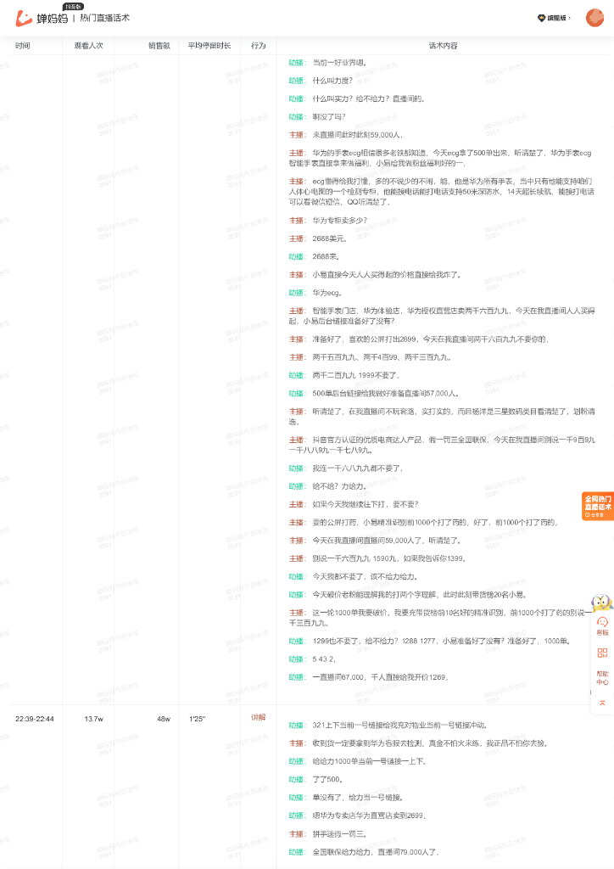Click the 热门直播话术 page title

click(104, 19)
